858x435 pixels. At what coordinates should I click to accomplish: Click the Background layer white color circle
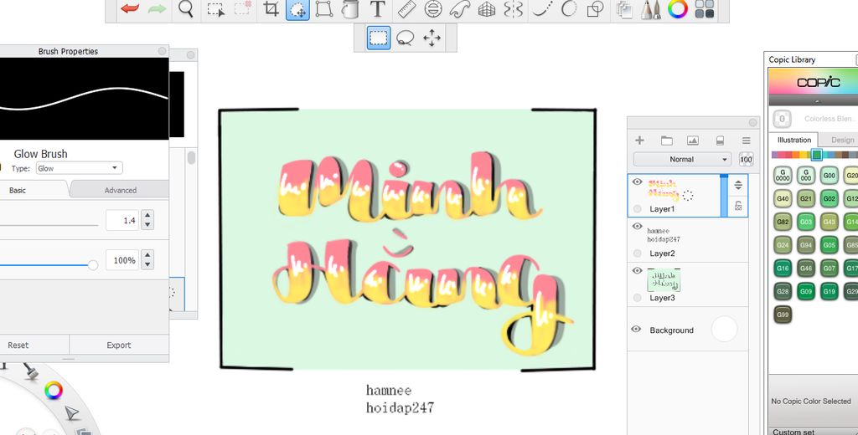(724, 329)
